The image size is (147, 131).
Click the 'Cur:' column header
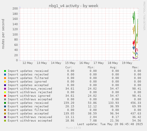click(x=69, y=67)
